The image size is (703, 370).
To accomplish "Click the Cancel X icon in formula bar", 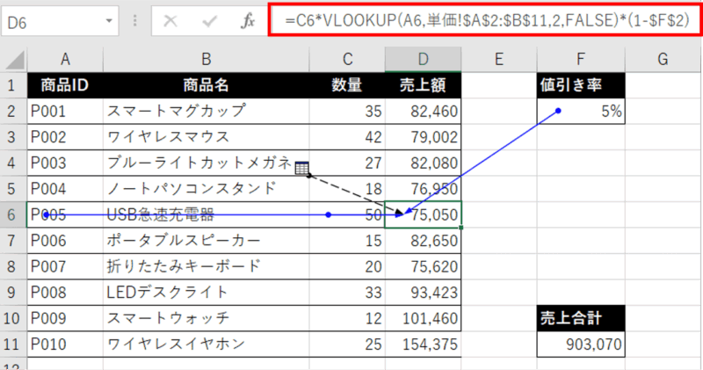I will (170, 21).
